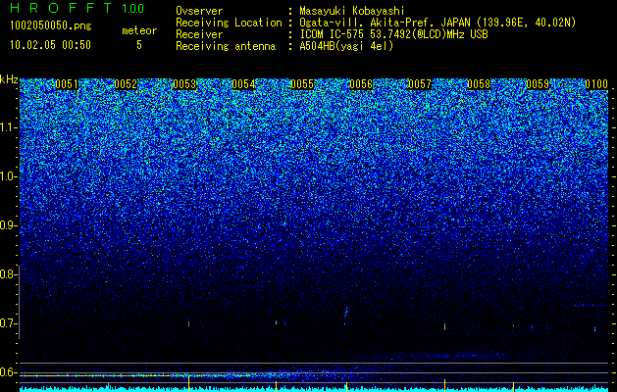
Task: Click the A504HB(yagi 4el) antenna value
Action: (x=346, y=46)
